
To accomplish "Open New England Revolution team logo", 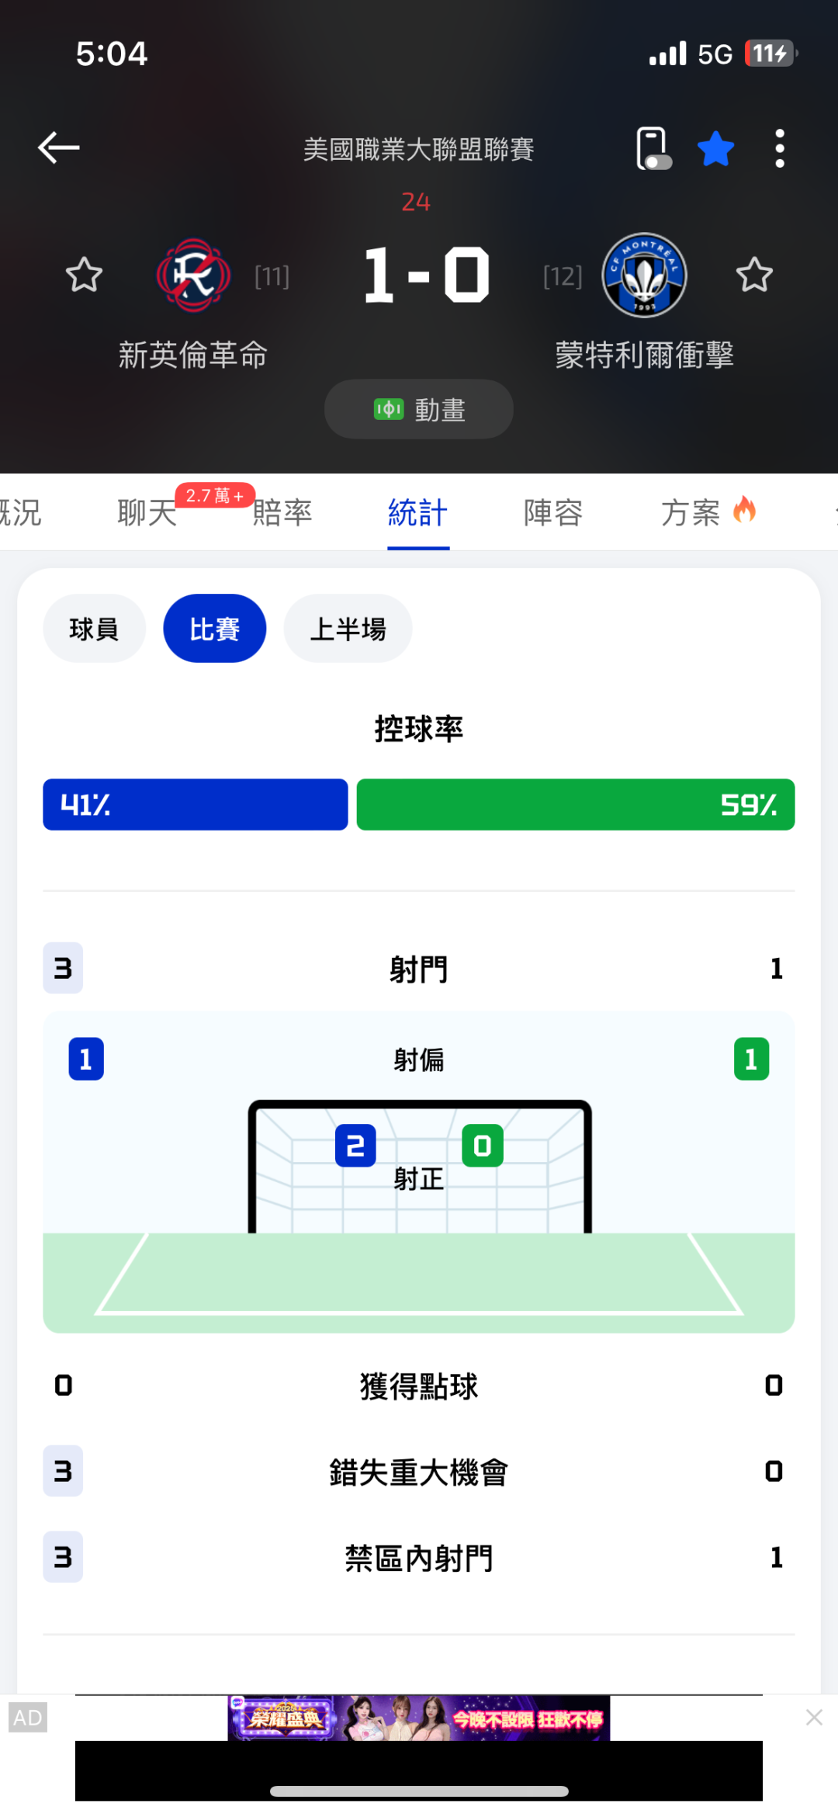I will tap(193, 275).
